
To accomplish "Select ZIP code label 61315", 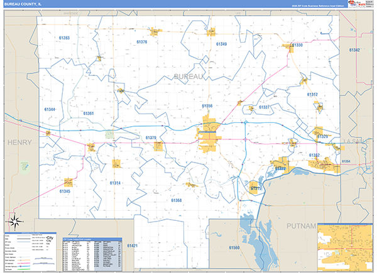I will point(256,188).
